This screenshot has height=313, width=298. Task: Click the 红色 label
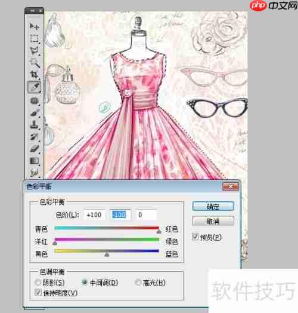[172, 229]
